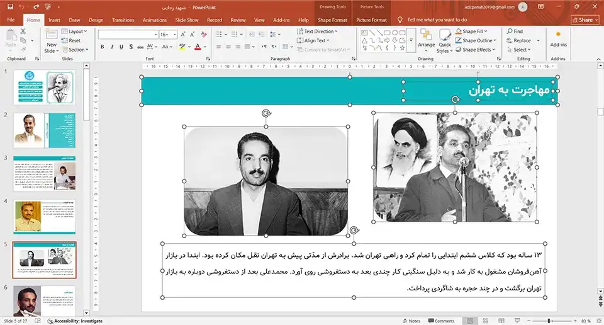Open the font name combo box
The width and height of the screenshot is (604, 325).
point(128,34)
